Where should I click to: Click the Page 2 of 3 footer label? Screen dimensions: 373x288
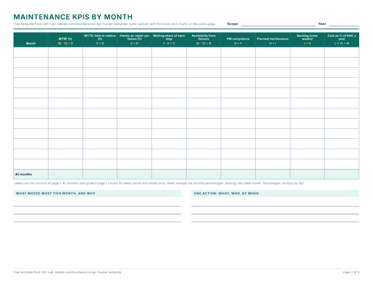tap(351, 272)
